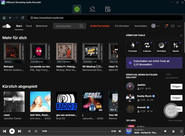Open the built-in browser globe tab

77,9
